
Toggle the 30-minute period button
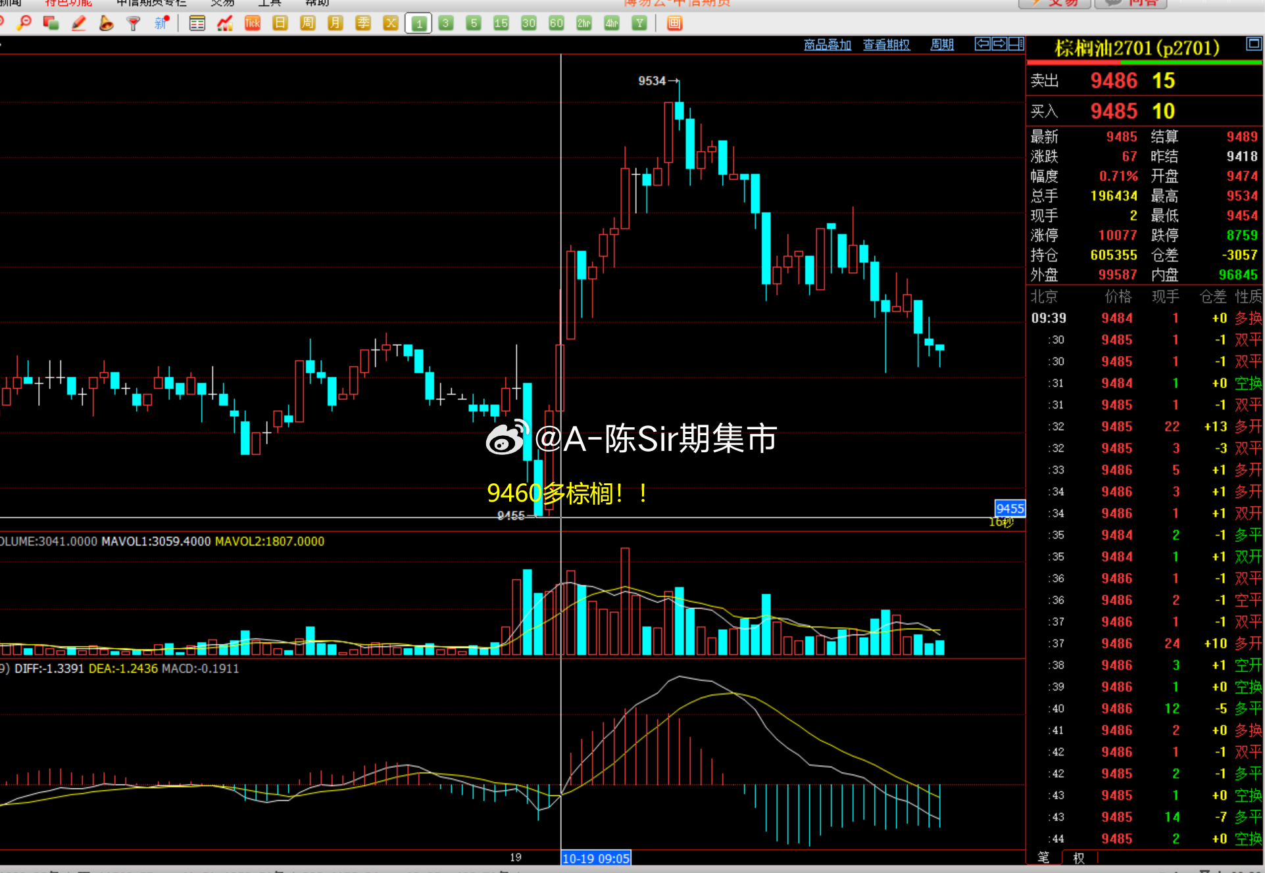point(529,24)
